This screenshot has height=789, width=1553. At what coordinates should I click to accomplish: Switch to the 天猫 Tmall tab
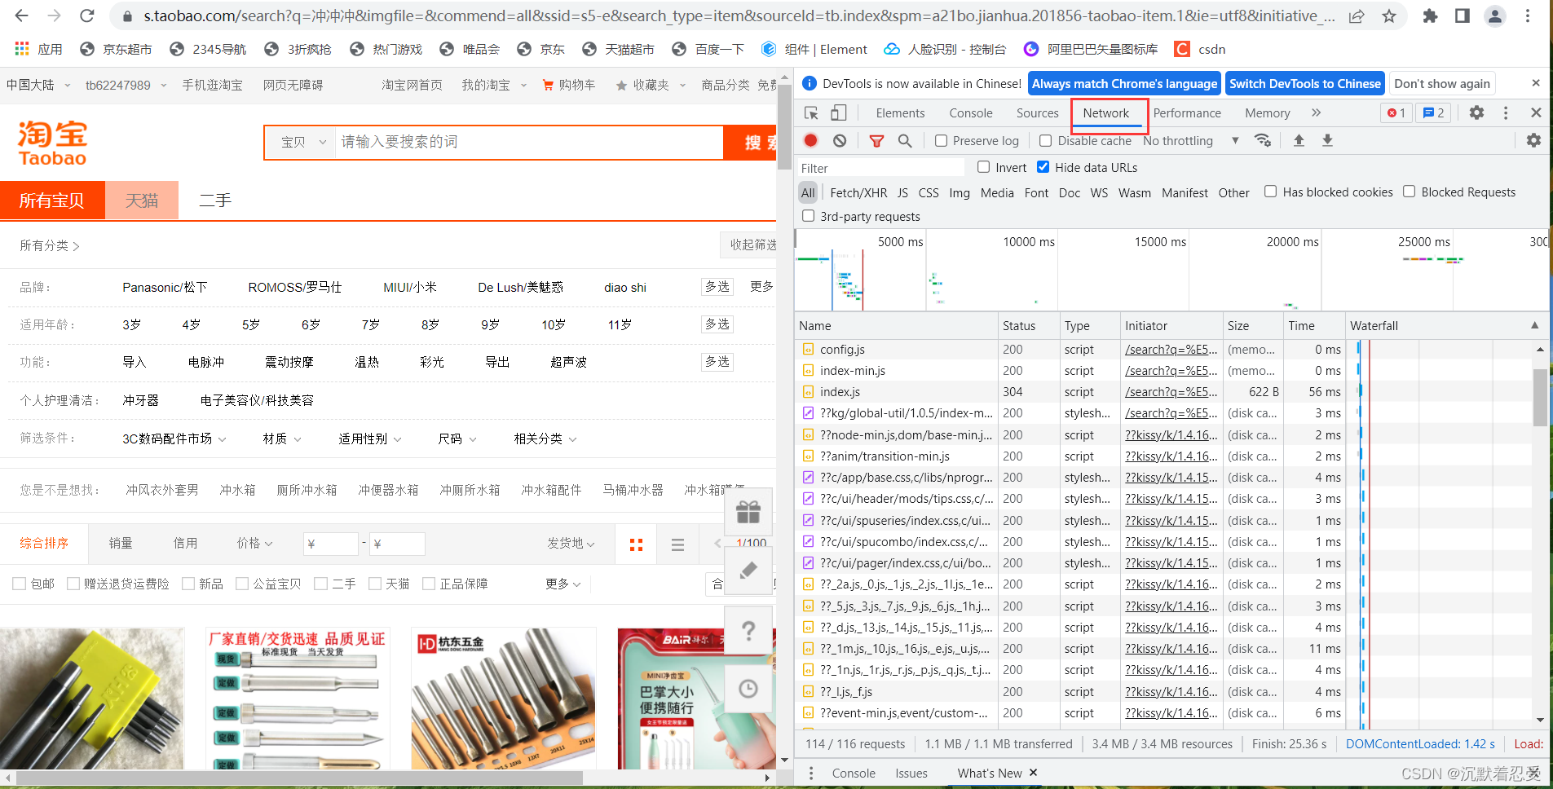[142, 201]
